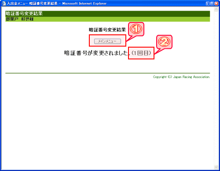The height and width of the screenshot is (171, 220).
Task: Click the 暗証番号が変更されました message text
Action: tap(96, 53)
